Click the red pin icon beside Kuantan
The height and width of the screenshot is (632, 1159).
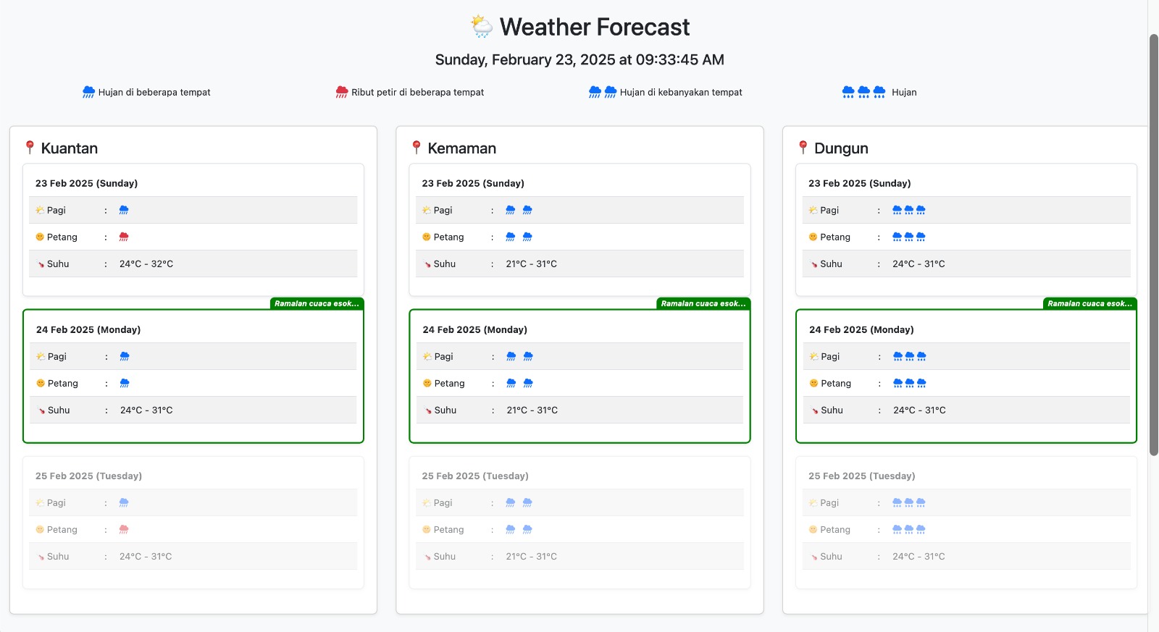(x=30, y=148)
